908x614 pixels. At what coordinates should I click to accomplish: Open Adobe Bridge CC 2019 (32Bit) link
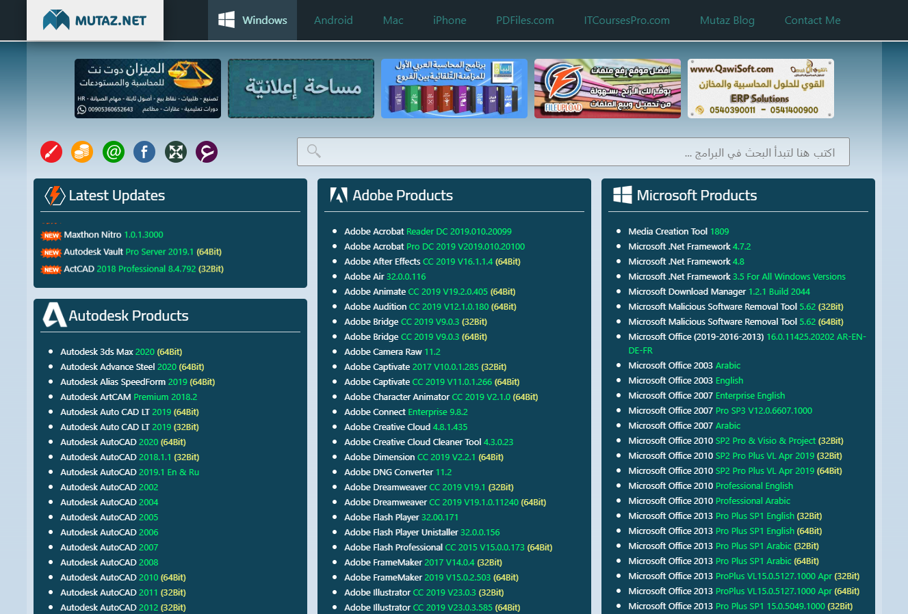416,321
